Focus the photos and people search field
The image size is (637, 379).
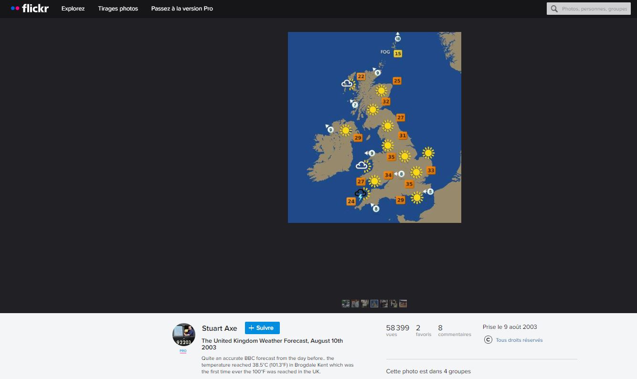(x=594, y=9)
